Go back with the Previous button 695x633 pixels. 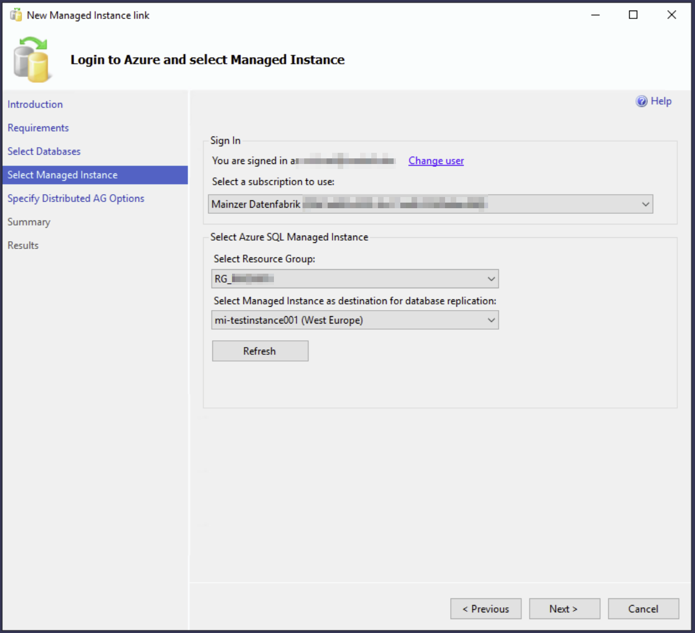tap(486, 609)
